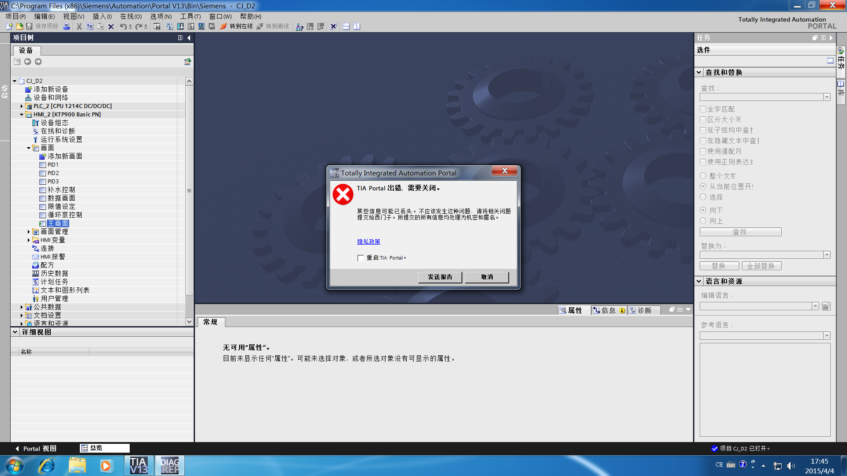The width and height of the screenshot is (847, 476).
Task: Expand the PLC_2 CPU 1214C tree node
Action: click(22, 106)
